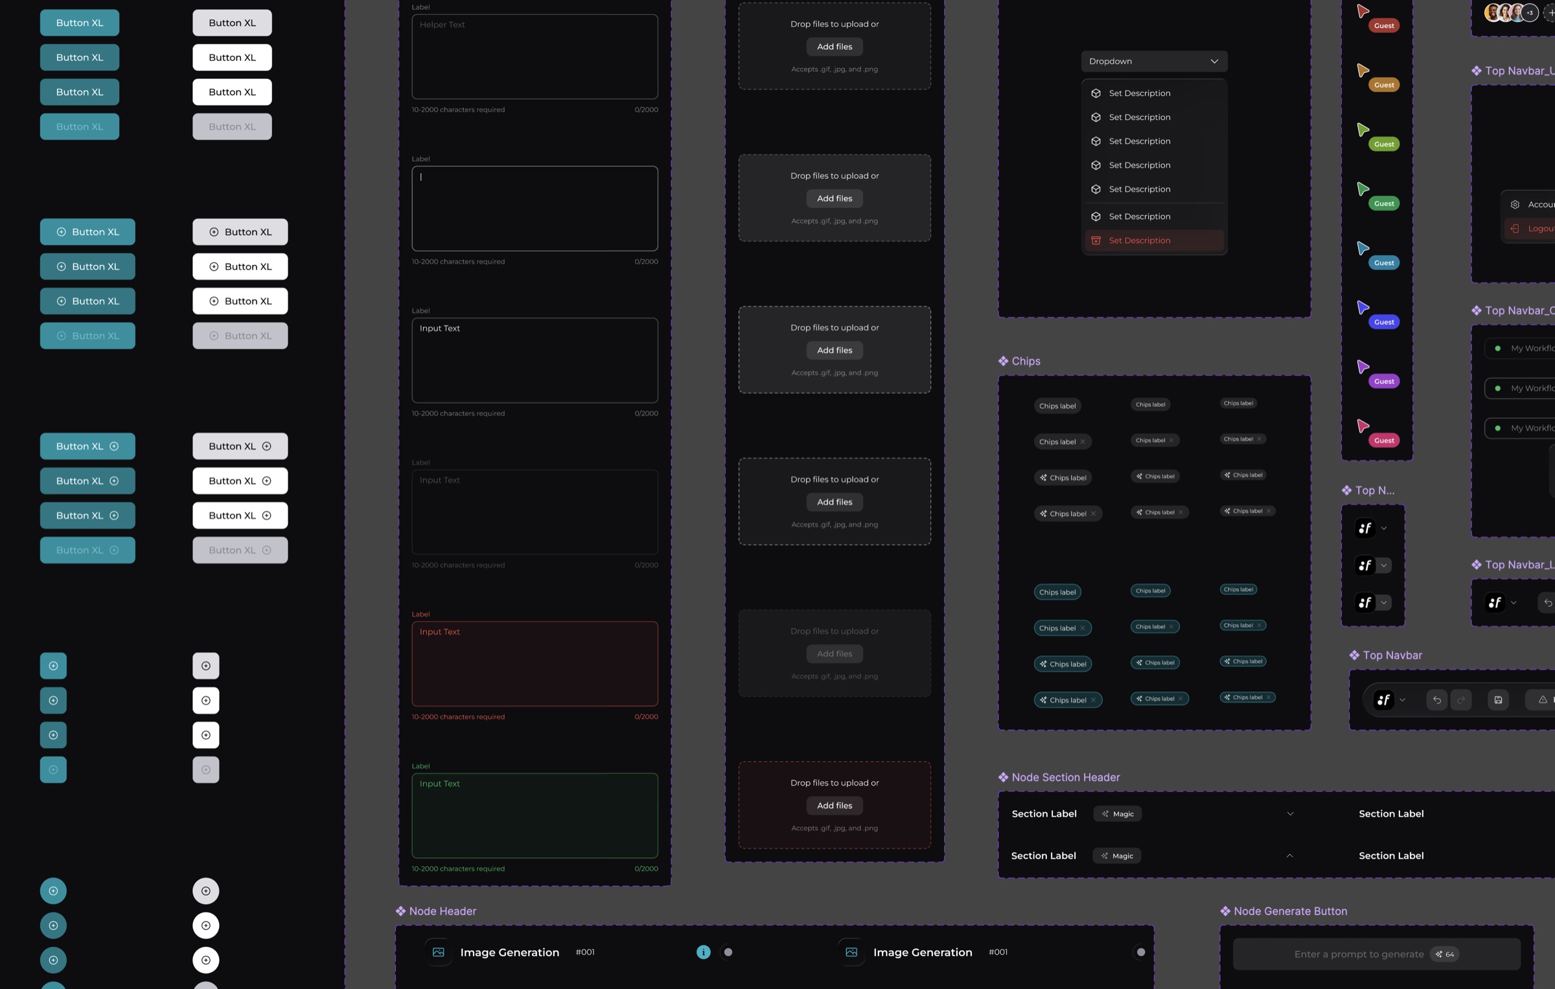Click the save floppy-disk icon in Top Navbar
The height and width of the screenshot is (989, 1555).
click(x=1498, y=699)
